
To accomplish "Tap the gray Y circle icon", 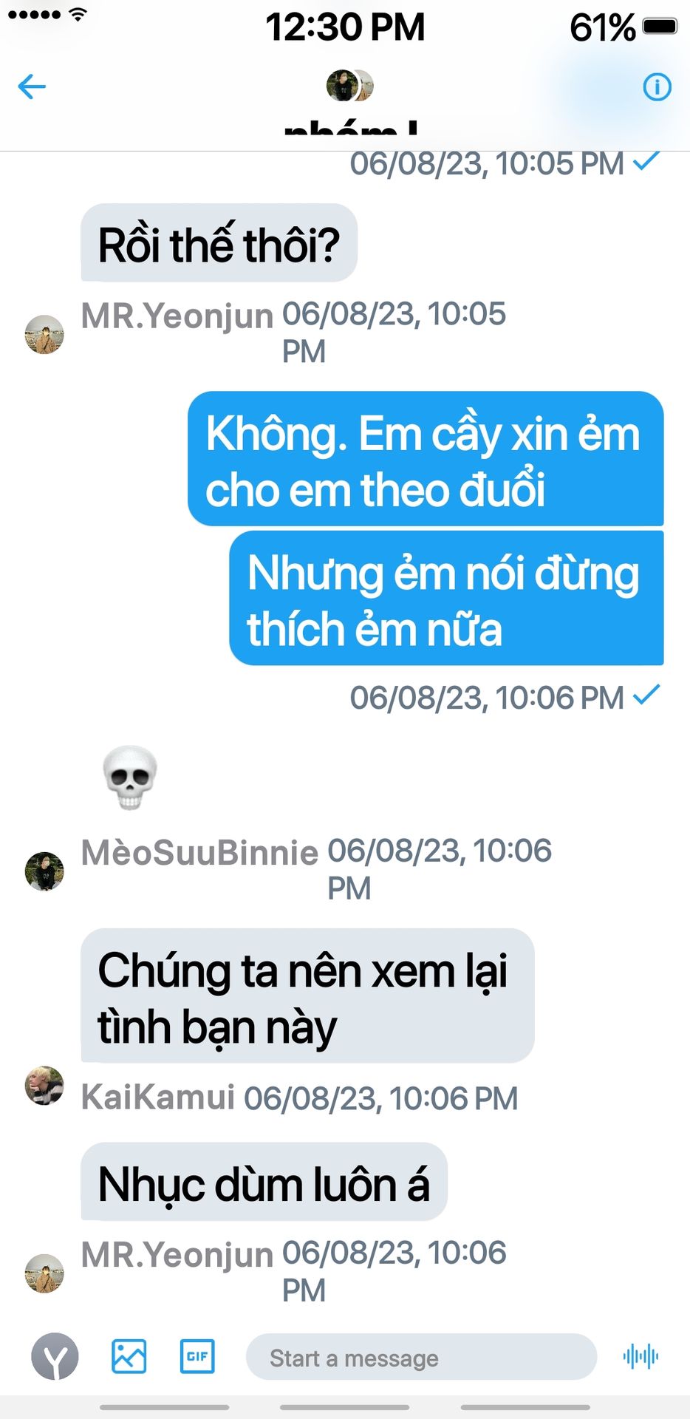I will pyautogui.click(x=55, y=1356).
